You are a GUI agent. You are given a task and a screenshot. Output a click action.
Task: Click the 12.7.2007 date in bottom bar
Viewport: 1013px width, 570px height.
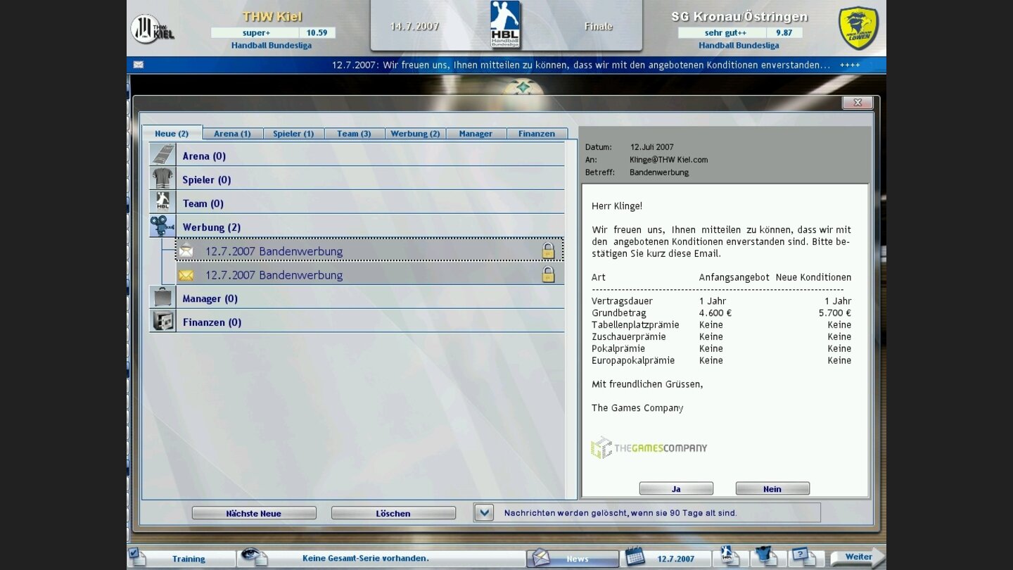[x=676, y=559]
